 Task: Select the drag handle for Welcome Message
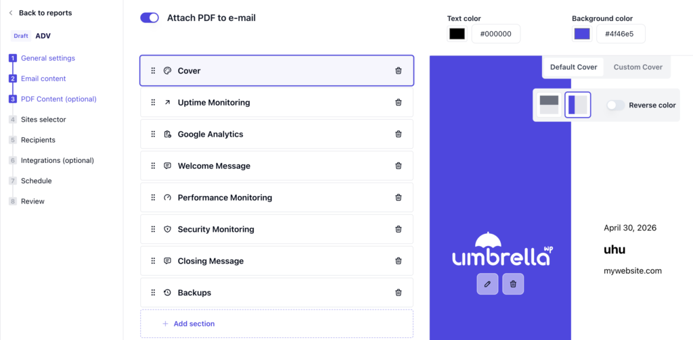coord(154,166)
